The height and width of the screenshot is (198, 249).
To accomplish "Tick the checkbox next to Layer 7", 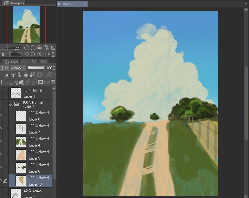I will coord(6,129).
